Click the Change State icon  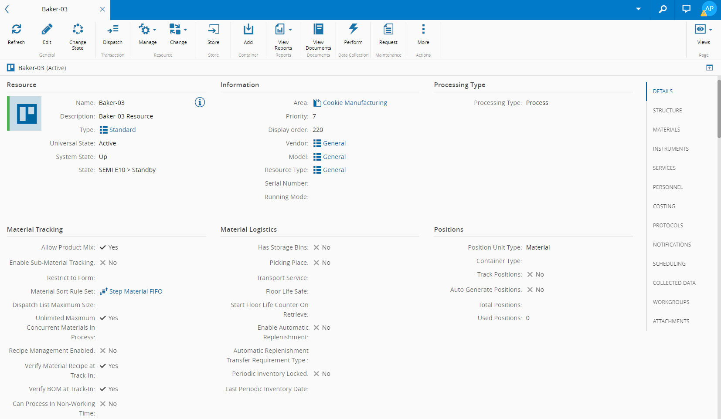78,30
